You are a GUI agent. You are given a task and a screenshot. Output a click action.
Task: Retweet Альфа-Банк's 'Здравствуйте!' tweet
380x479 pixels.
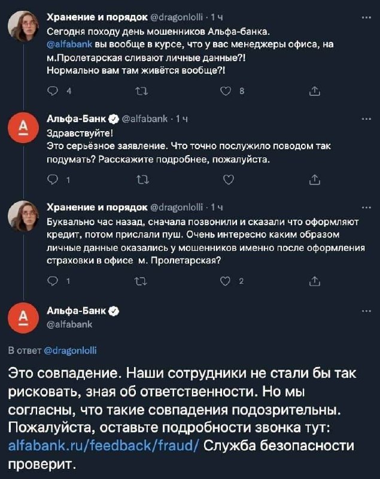pos(142,180)
